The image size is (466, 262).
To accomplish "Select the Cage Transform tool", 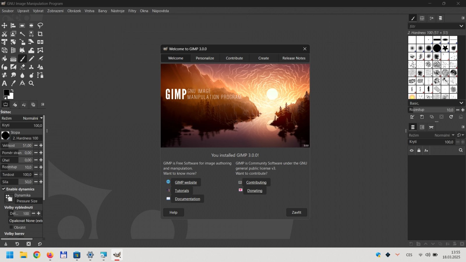I will click(x=40, y=50).
